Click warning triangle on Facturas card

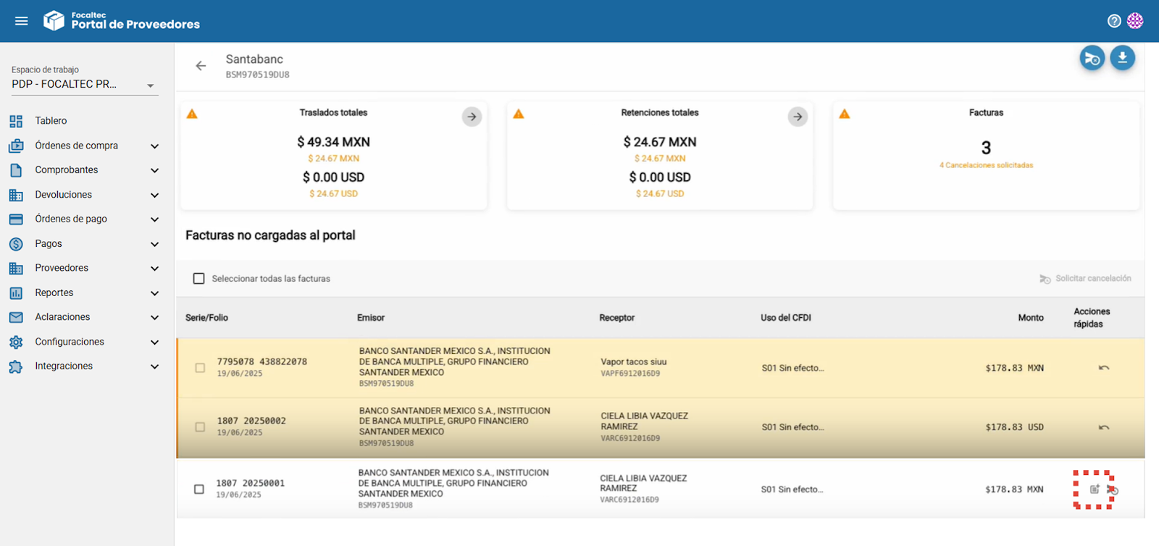(x=845, y=114)
